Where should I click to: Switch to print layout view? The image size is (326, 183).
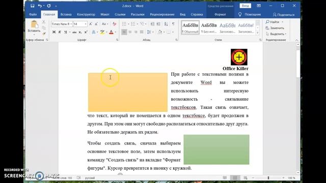click(x=235, y=178)
